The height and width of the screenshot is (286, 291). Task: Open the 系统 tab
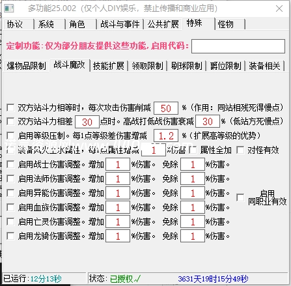[x=50, y=24]
